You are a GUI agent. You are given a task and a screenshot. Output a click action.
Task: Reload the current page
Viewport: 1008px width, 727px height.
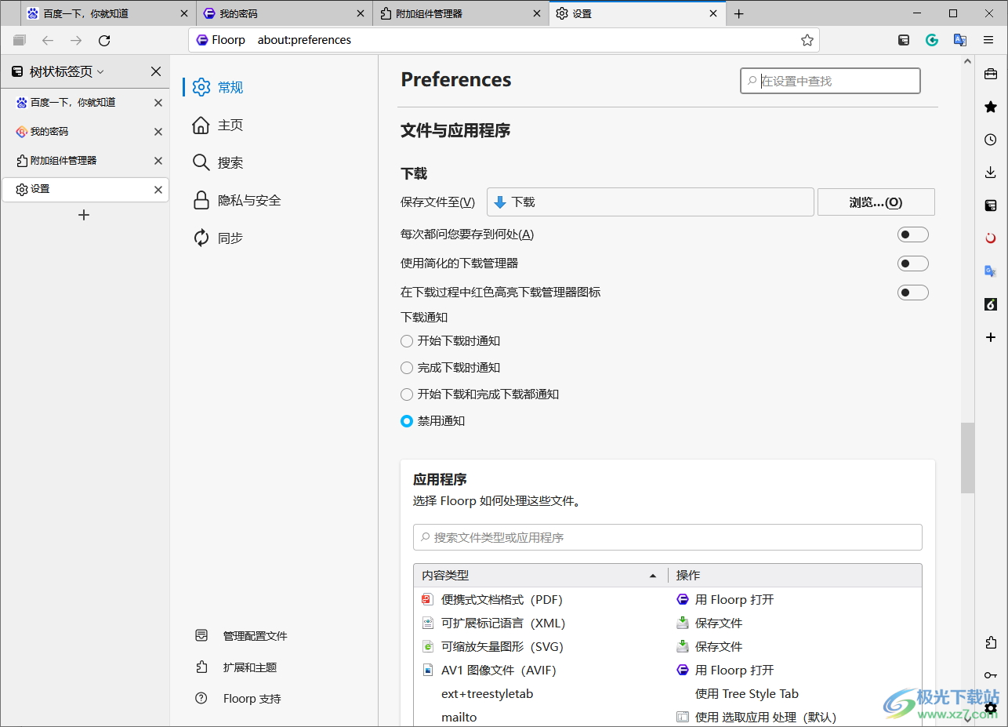pyautogui.click(x=104, y=40)
